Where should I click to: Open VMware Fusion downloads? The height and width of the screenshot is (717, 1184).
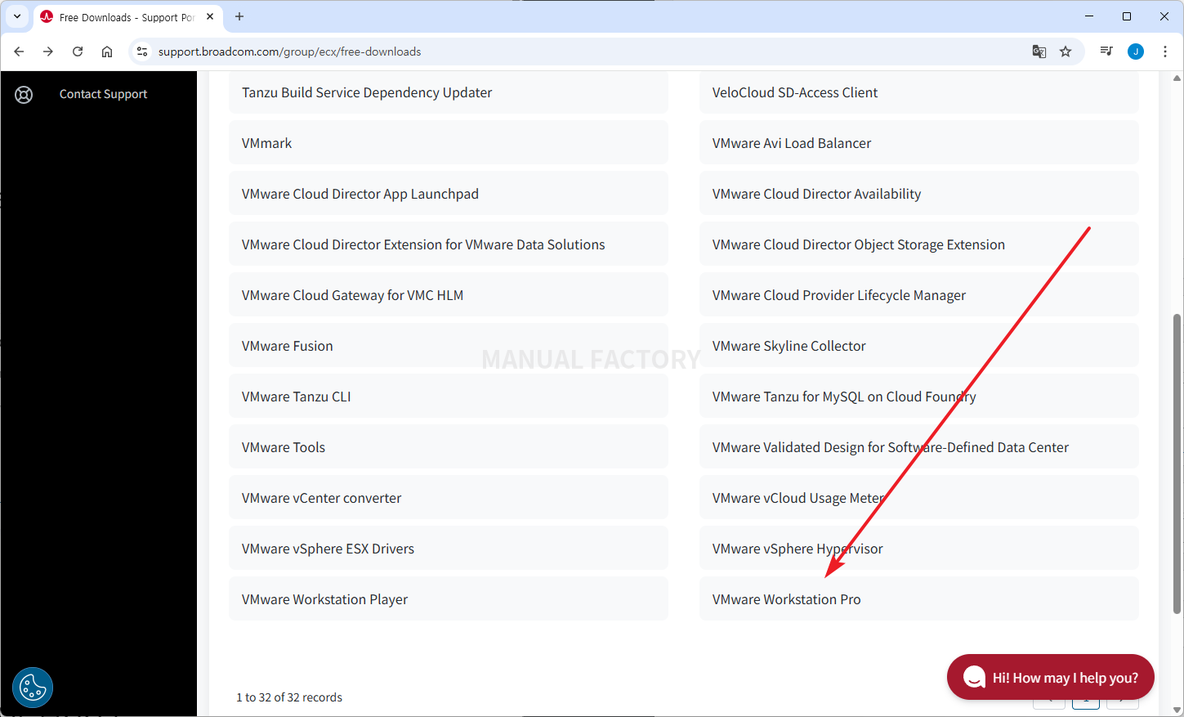point(287,345)
